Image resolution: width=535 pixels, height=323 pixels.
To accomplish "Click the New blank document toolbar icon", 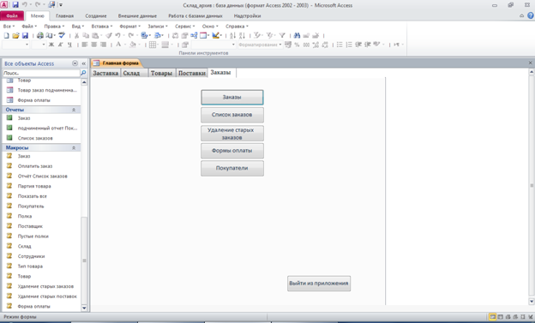I will tap(7, 35).
